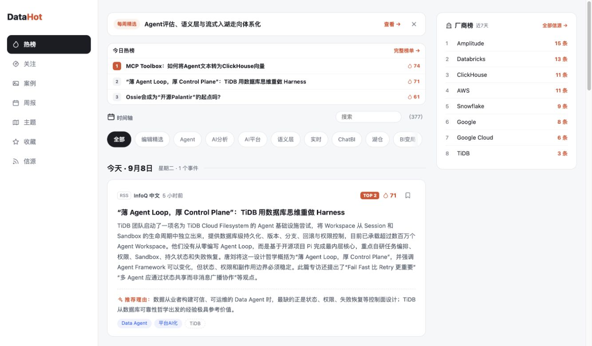Click the DataHot logo
This screenshot has width=592, height=346.
coord(25,17)
